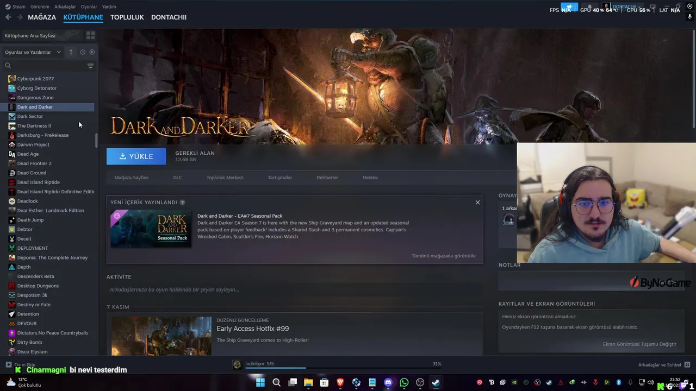Click the activity comment input field

(x=295, y=290)
